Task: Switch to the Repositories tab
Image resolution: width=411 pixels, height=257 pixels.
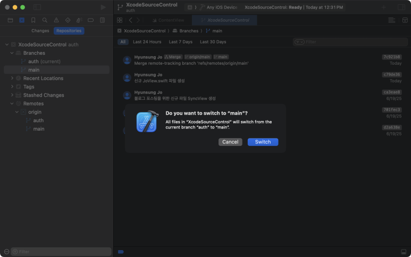Action: coord(69,31)
